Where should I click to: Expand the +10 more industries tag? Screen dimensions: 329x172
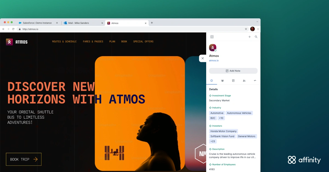coord(221,118)
